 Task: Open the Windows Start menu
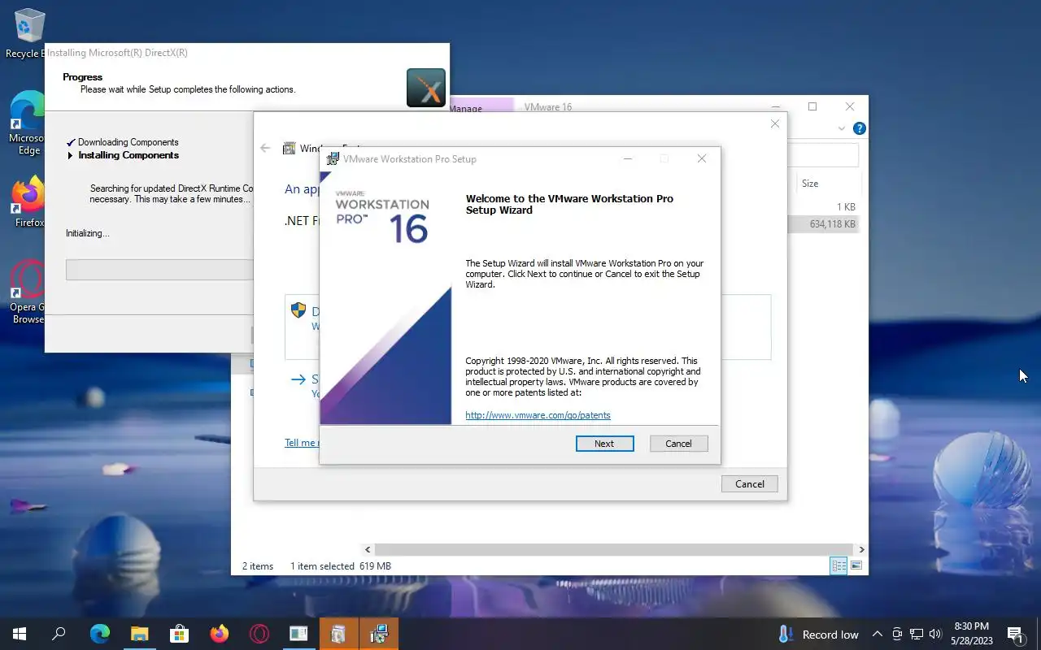pos(20,634)
